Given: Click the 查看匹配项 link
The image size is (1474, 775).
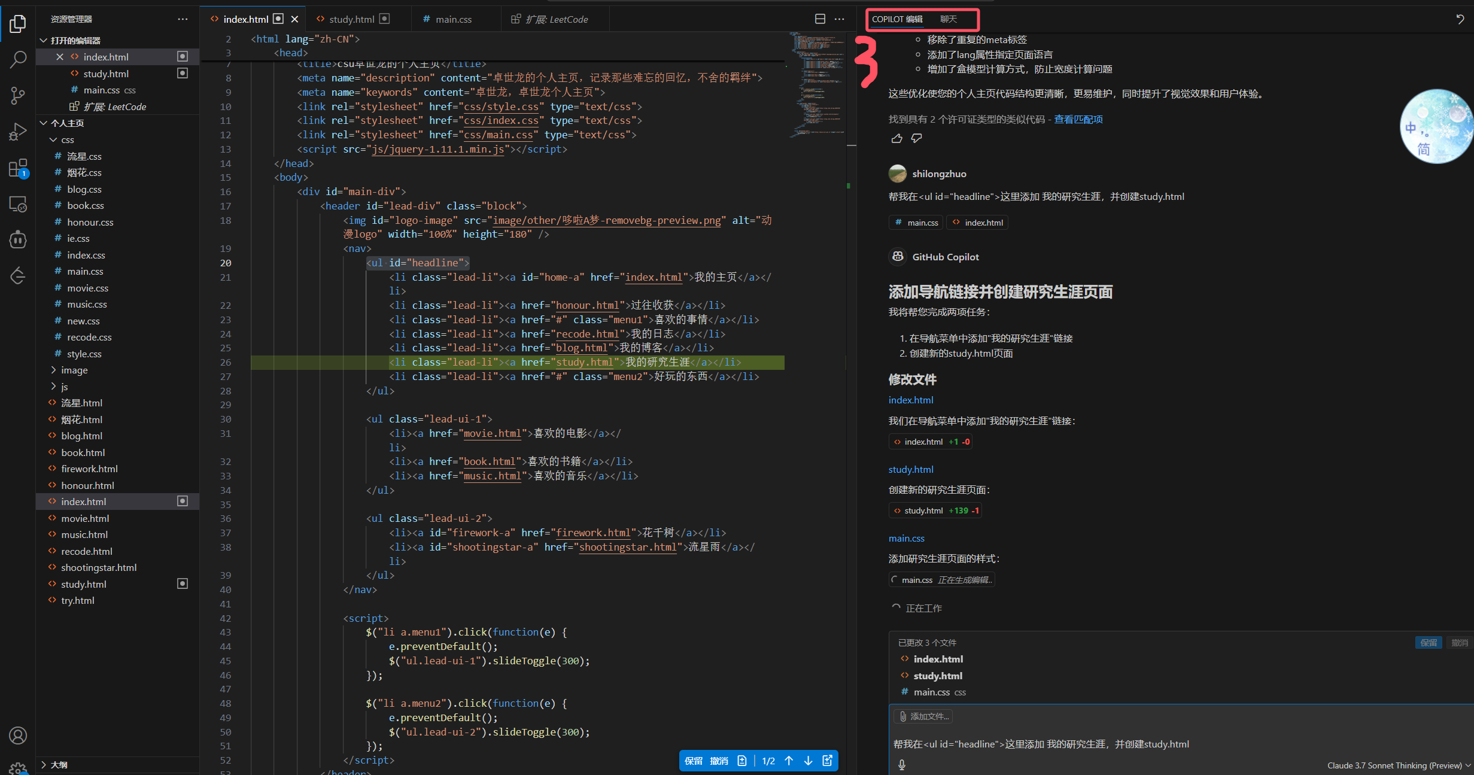Looking at the screenshot, I should coord(1078,119).
